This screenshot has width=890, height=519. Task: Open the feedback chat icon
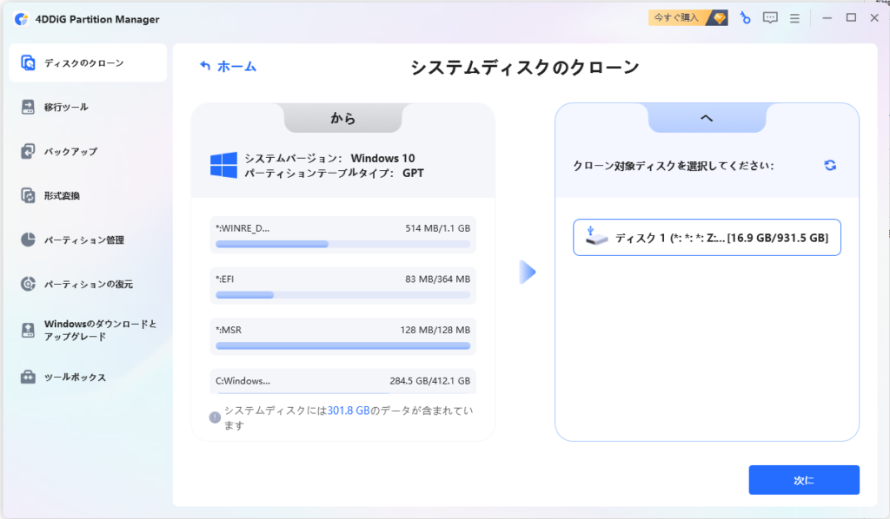[770, 18]
